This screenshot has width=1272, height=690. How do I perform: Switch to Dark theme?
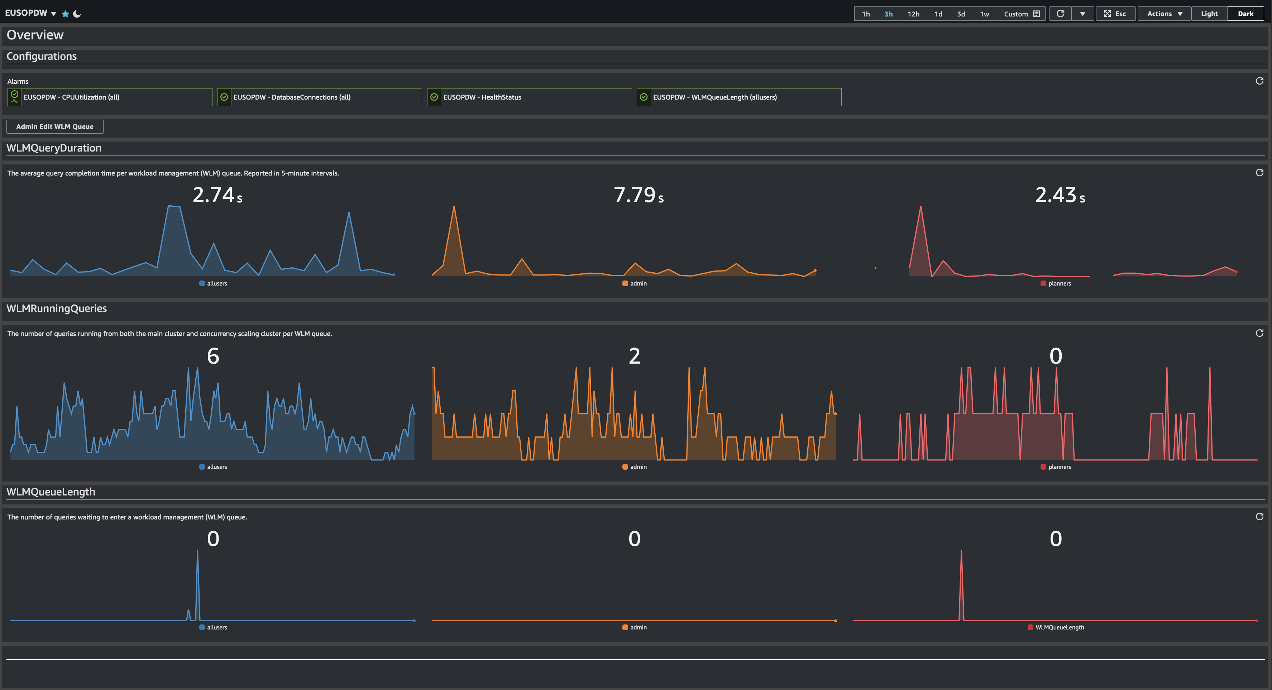click(1245, 14)
